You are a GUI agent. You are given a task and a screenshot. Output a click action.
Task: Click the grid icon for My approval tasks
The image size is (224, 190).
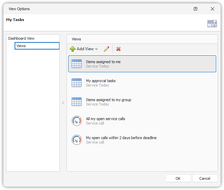[x=77, y=83]
